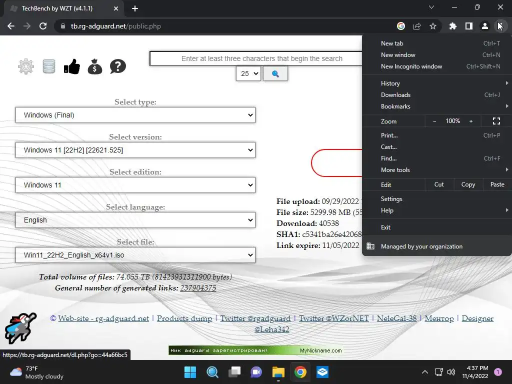Open a new tab with plus button
The height and width of the screenshot is (384, 512).
(x=135, y=8)
